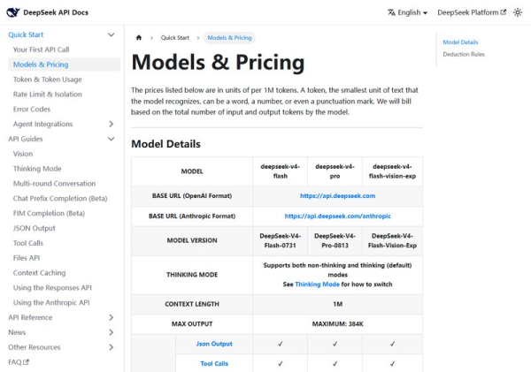The width and height of the screenshot is (531, 372).
Task: Click the Models & Pricing breadcrumb pill
Action: [229, 37]
